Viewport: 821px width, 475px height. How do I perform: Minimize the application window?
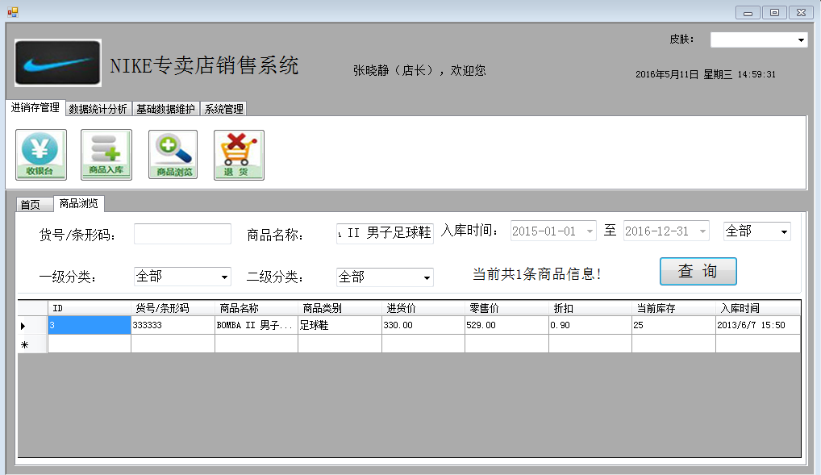[748, 13]
